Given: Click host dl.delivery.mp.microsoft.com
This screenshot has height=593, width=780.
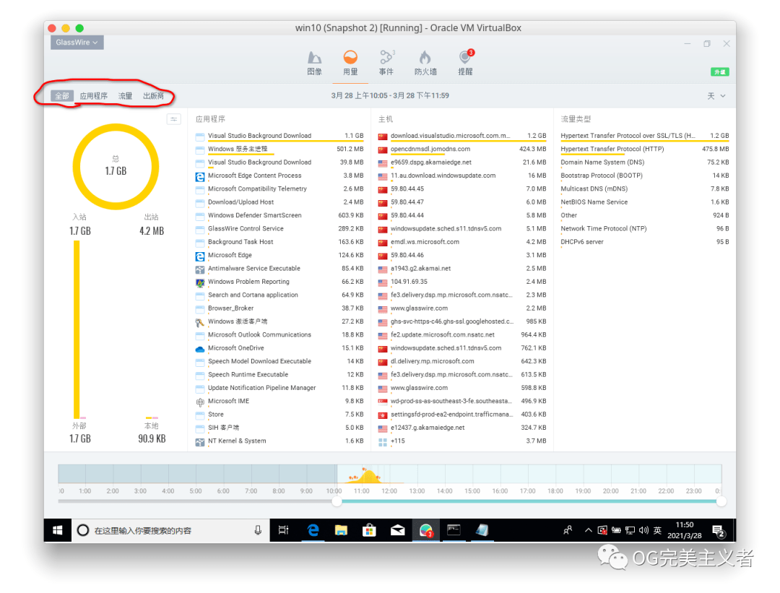Looking at the screenshot, I should tap(433, 361).
